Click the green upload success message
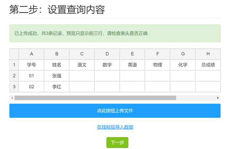Viewport: 233px width, 149px height. coord(115,33)
